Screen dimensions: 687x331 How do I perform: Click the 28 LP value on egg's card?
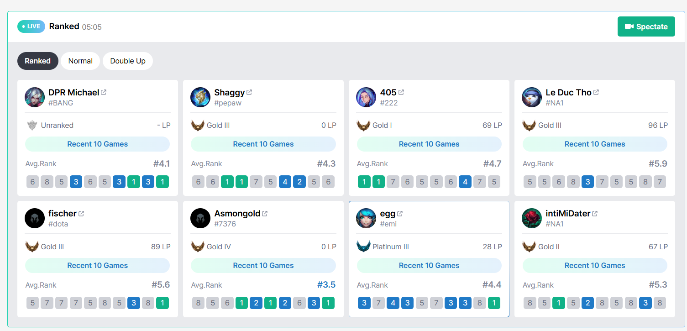492,247
